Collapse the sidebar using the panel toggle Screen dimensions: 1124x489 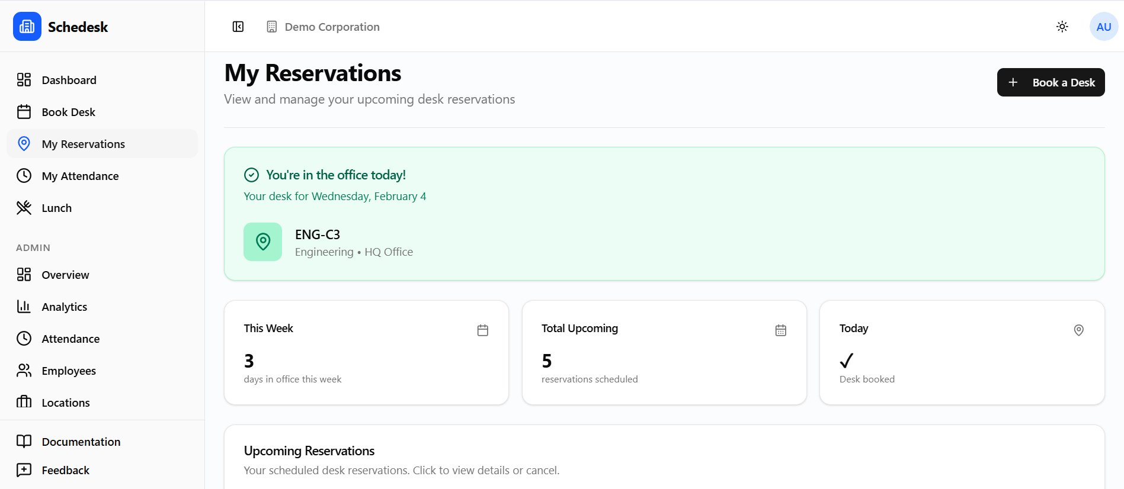click(x=238, y=27)
